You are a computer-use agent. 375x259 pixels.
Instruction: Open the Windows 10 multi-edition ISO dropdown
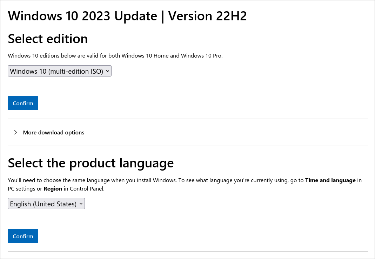(x=56, y=71)
